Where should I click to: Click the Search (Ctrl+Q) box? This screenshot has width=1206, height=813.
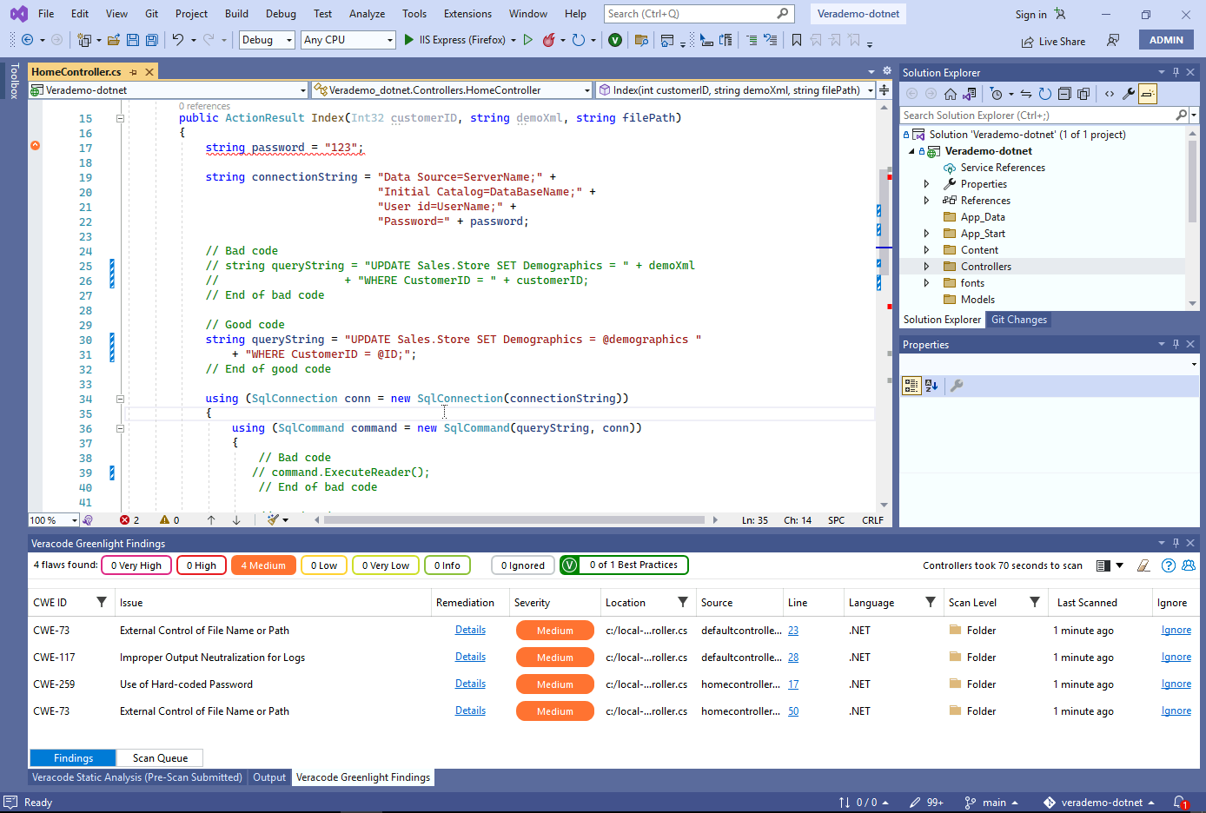(x=699, y=14)
